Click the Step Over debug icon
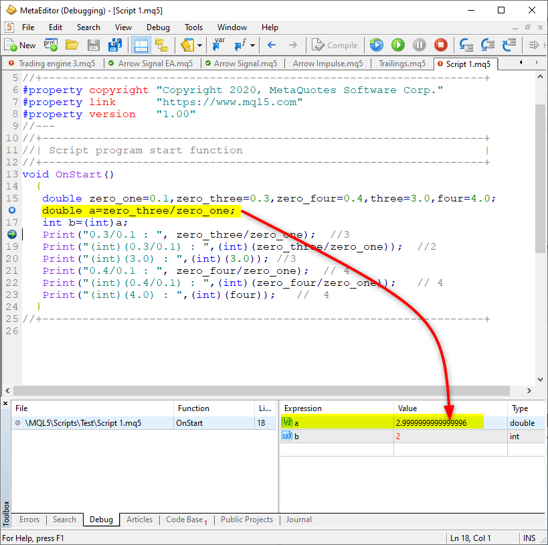This screenshot has width=548, height=545. tap(488, 45)
